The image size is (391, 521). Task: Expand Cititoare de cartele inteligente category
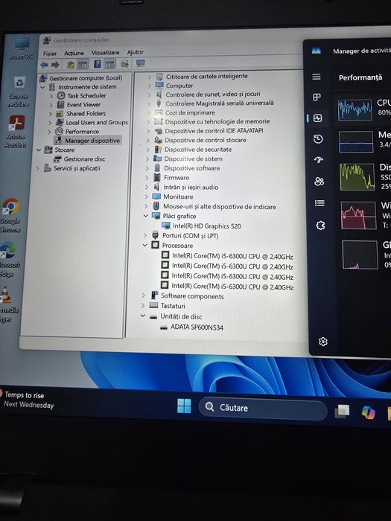[150, 77]
